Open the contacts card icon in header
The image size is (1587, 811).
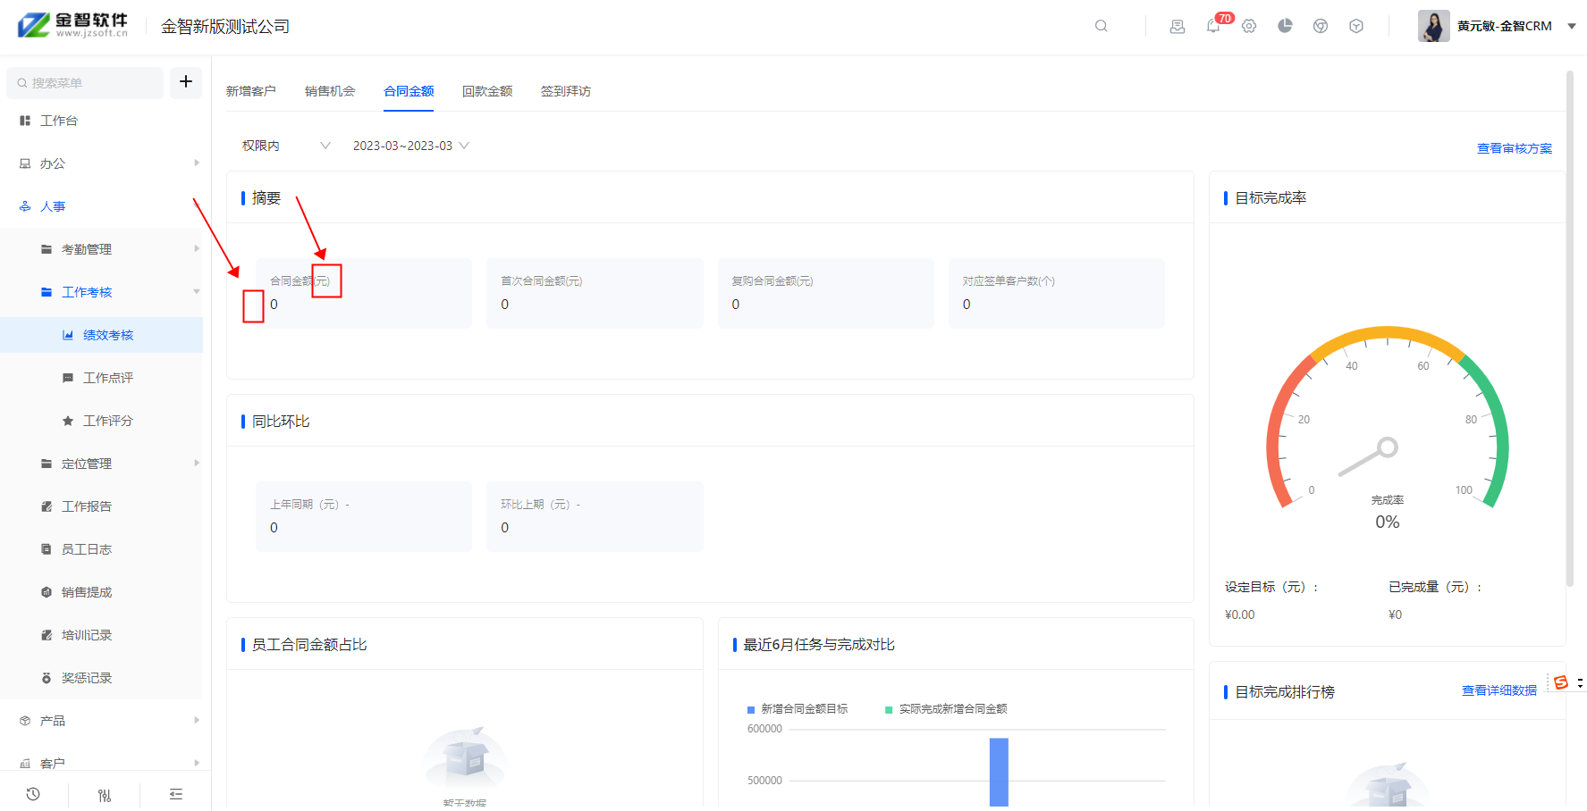1178,26
